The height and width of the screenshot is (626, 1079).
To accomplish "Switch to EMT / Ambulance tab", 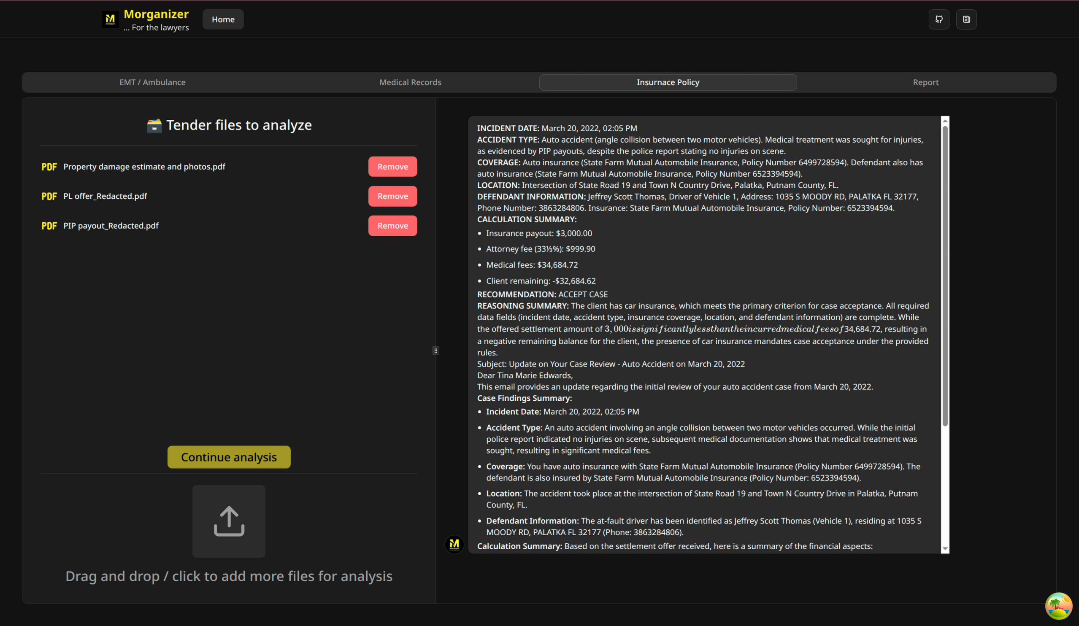I will click(x=152, y=82).
